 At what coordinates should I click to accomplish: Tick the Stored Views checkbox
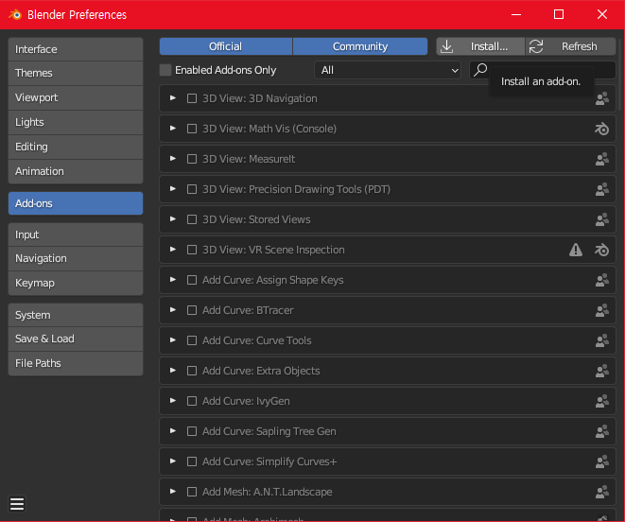click(192, 219)
